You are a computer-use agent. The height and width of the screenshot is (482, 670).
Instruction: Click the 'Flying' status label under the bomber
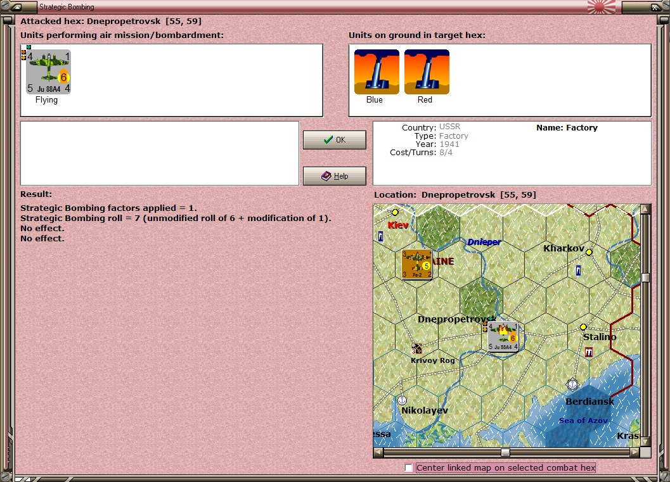46,100
